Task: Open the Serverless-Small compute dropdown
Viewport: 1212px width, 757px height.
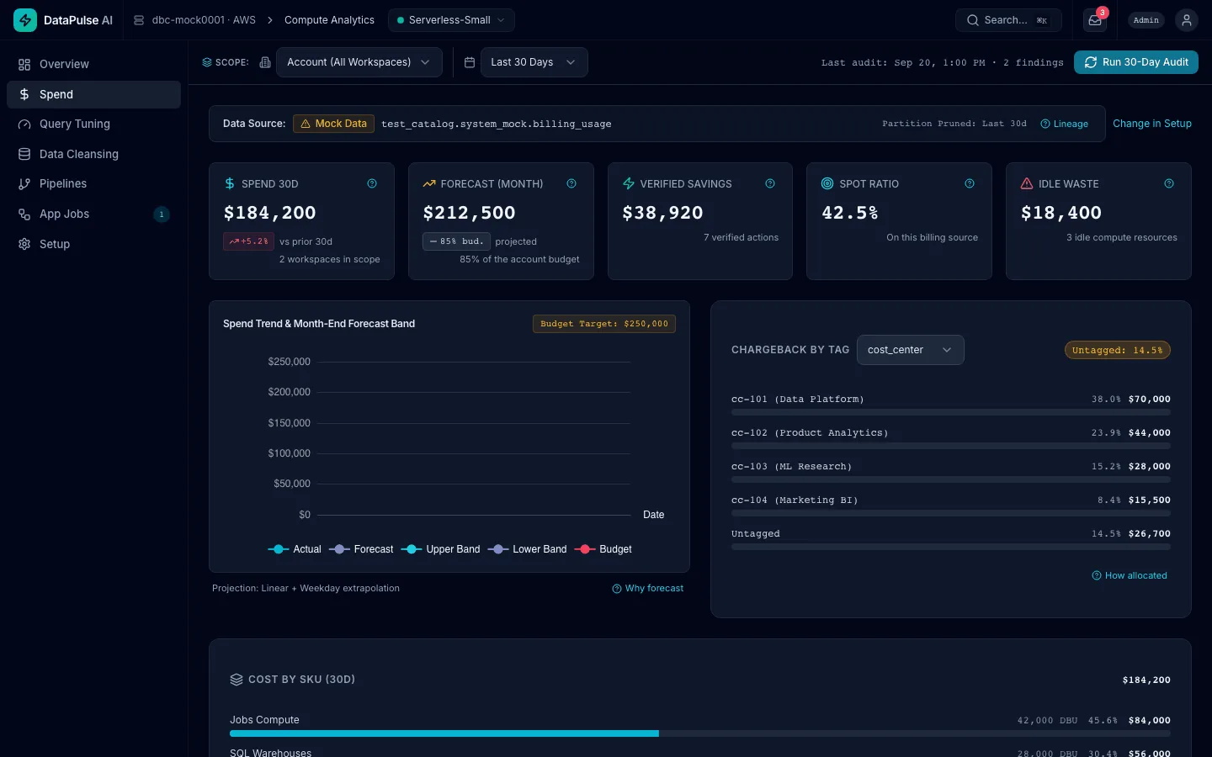Action: pyautogui.click(x=451, y=20)
